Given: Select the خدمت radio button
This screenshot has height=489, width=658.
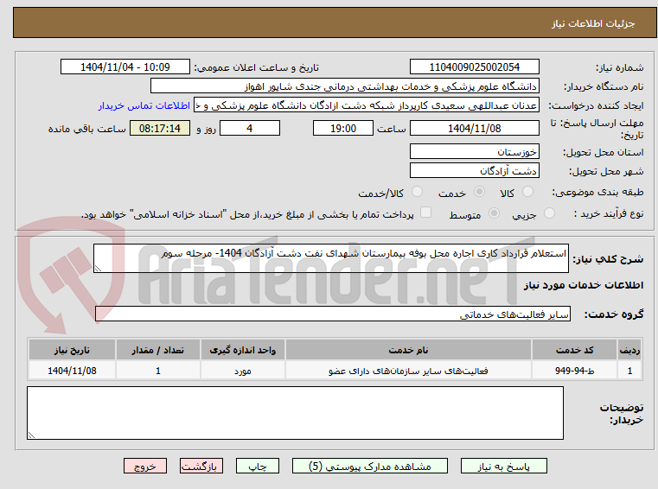Looking at the screenshot, I should tap(479, 192).
